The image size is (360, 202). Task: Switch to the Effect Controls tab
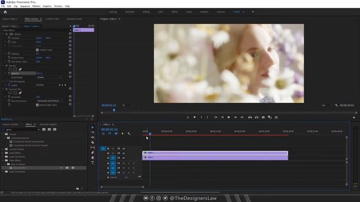(31, 19)
